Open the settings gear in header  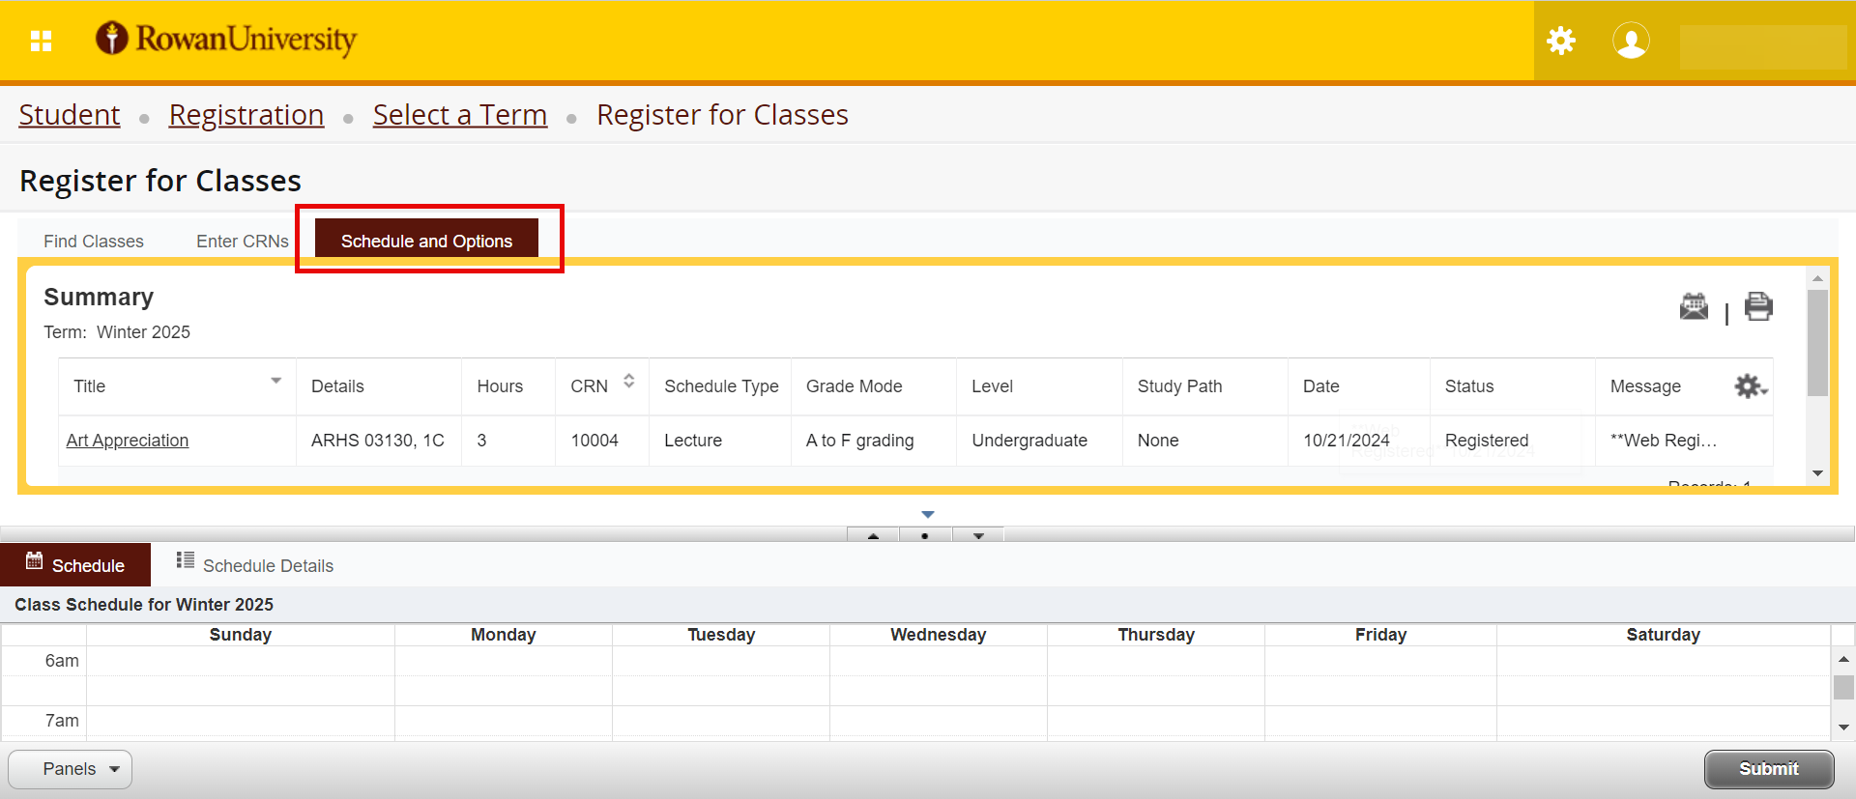point(1561,41)
